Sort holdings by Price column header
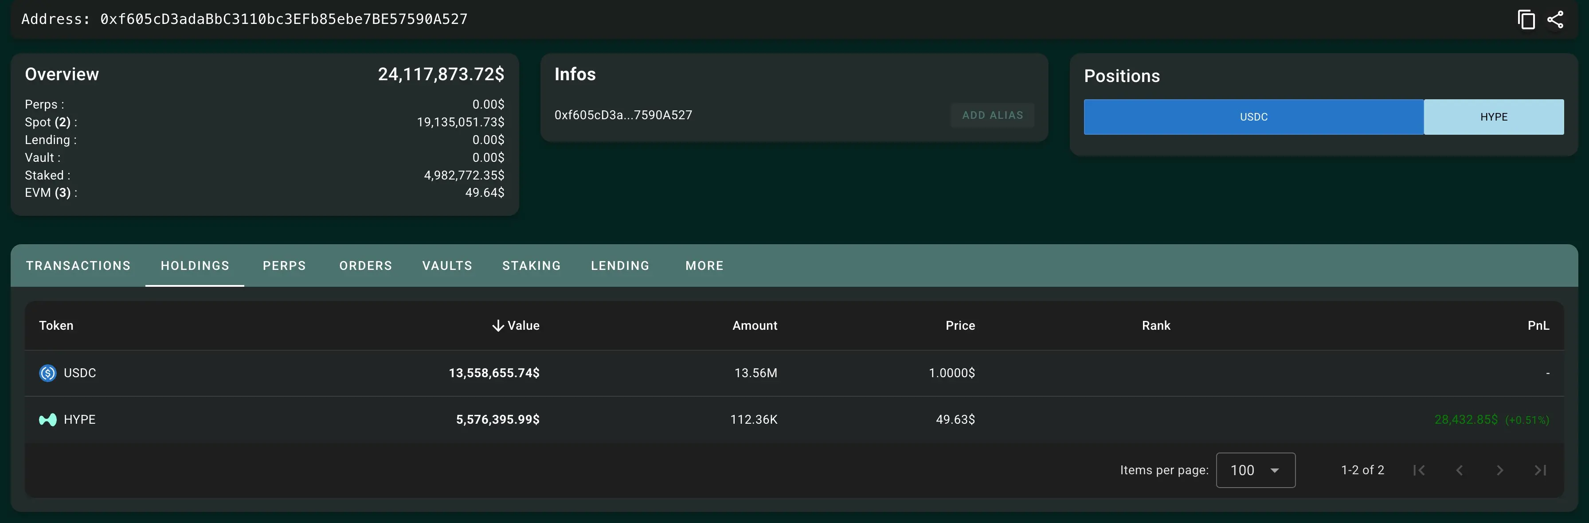This screenshot has width=1589, height=523. pyautogui.click(x=960, y=326)
